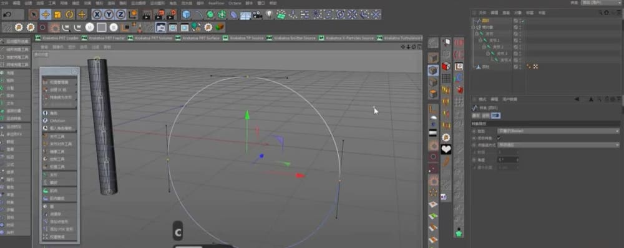
Task: Open the 文件 menu in main menu bar
Action: (x=5, y=2)
